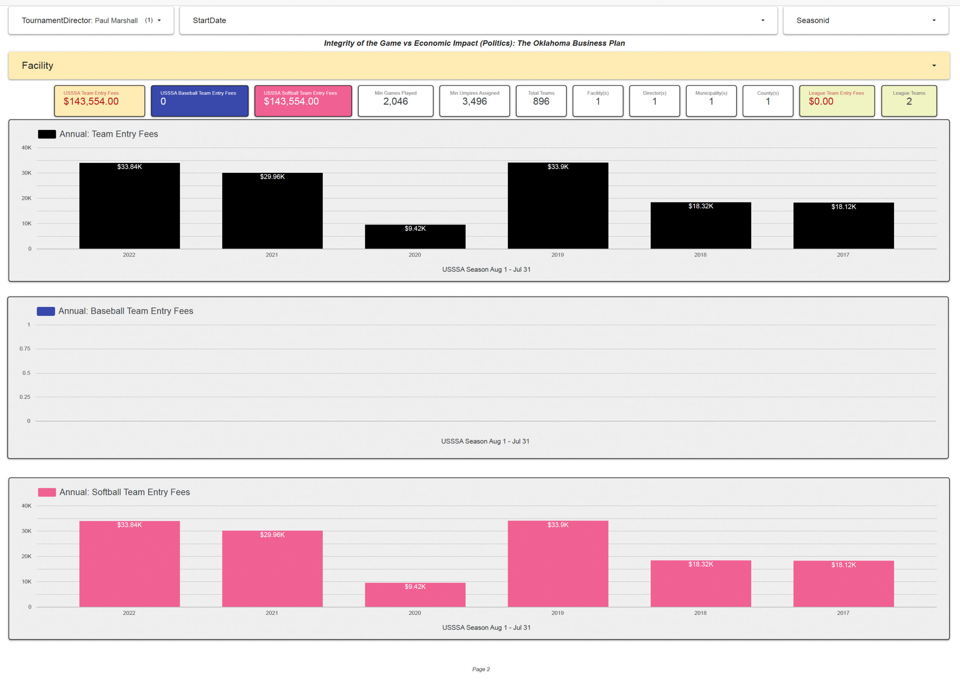Select the USSSA Softball Team Entry Fees card
The image size is (960, 682).
pyautogui.click(x=303, y=101)
